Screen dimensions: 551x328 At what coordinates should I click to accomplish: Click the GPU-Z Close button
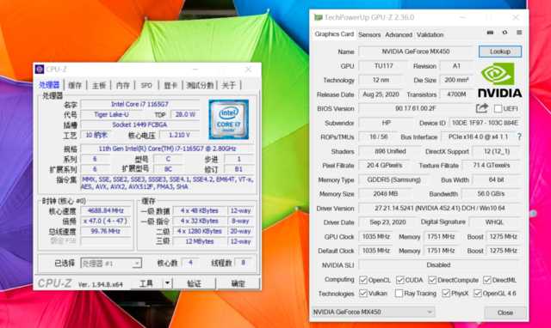pos(505,313)
